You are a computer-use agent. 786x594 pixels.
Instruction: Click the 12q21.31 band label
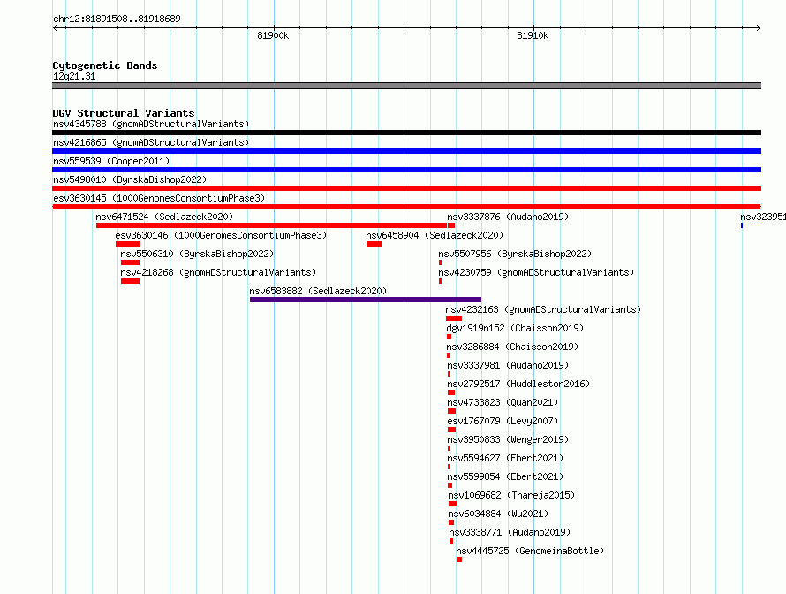click(74, 76)
